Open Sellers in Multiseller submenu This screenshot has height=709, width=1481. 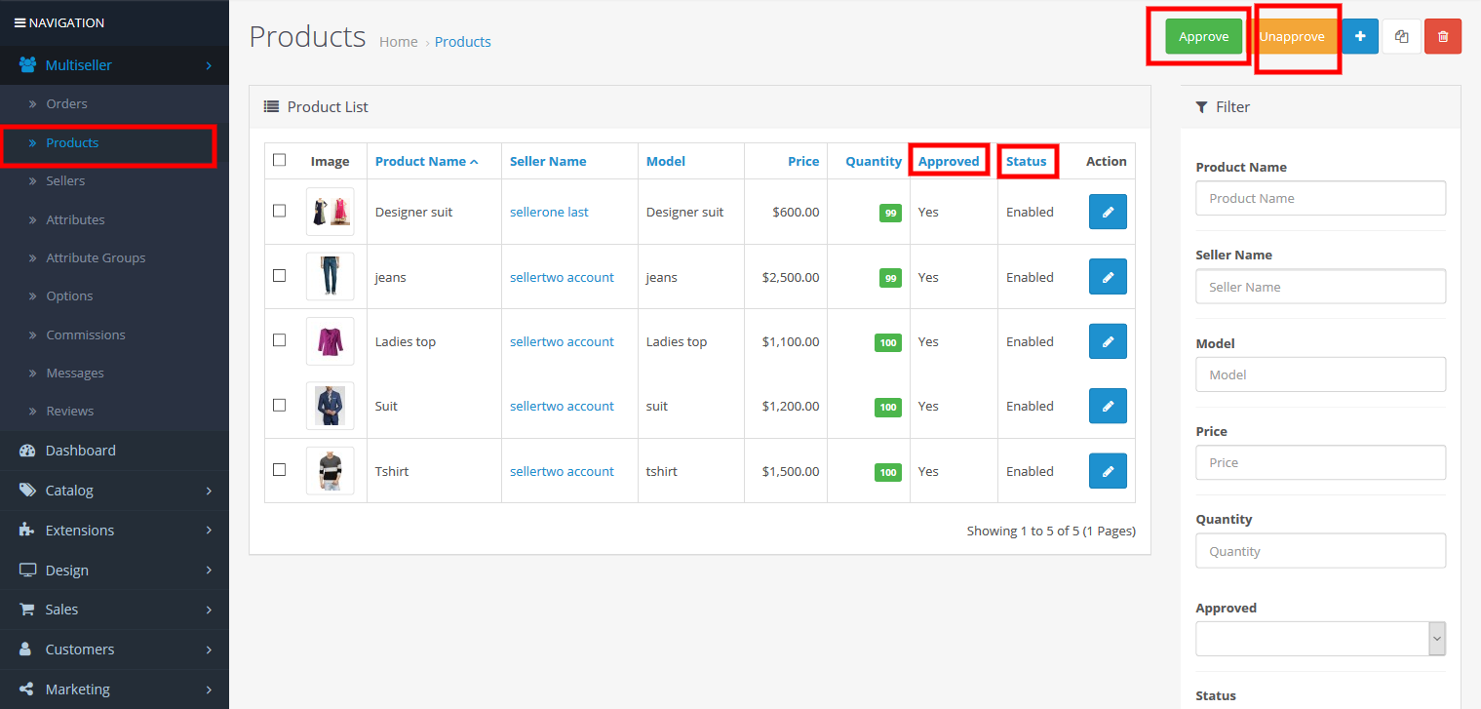pos(65,180)
